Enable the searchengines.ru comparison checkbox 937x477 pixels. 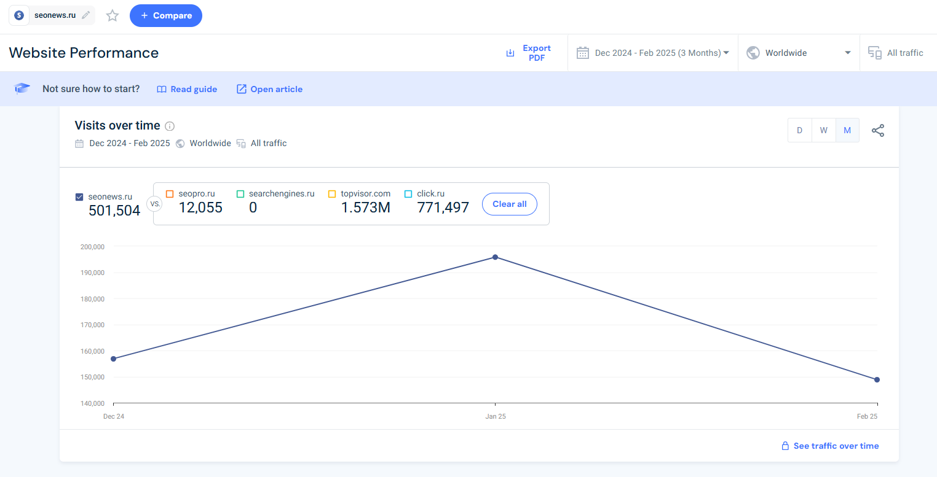[x=240, y=194]
